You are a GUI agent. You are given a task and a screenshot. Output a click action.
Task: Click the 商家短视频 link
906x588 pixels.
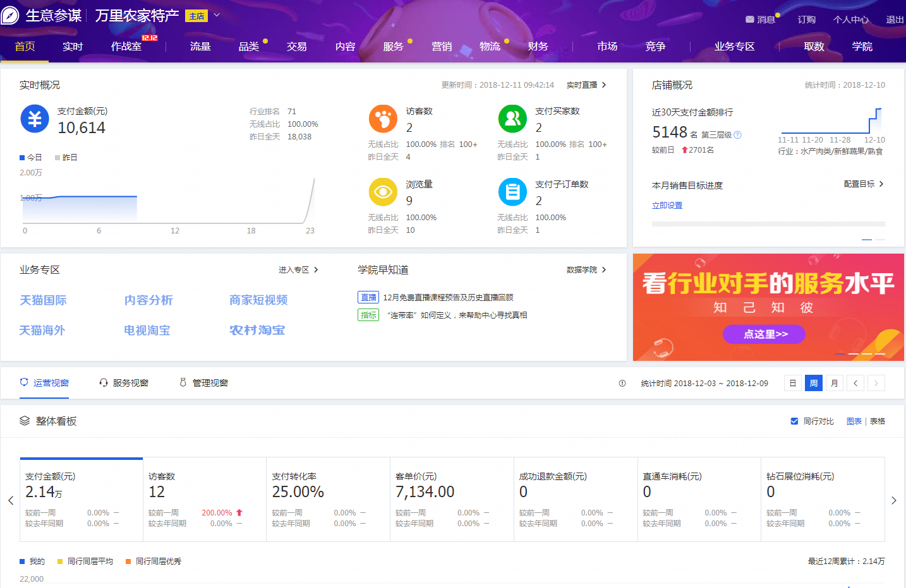point(258,300)
